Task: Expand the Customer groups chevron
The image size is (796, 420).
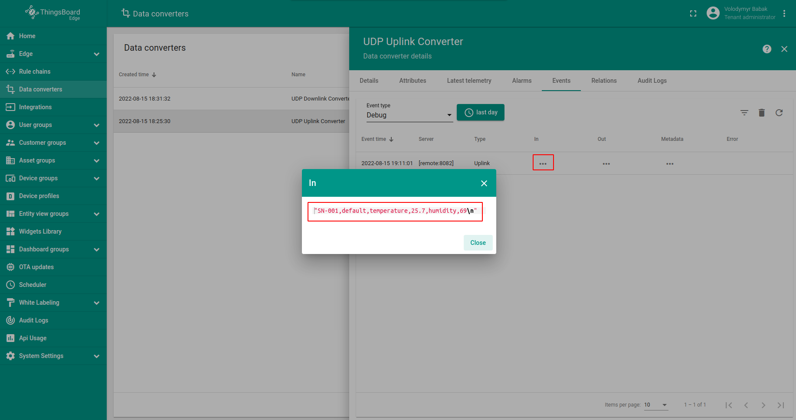Action: 97,143
